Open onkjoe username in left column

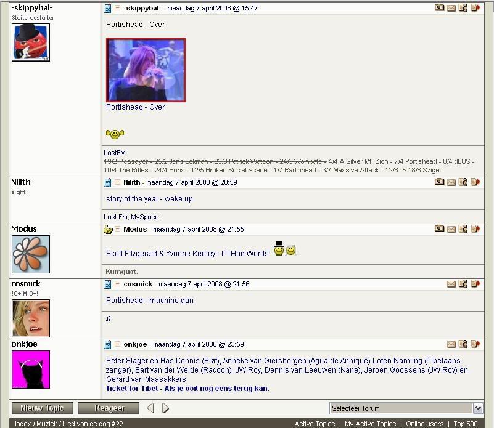click(24, 344)
